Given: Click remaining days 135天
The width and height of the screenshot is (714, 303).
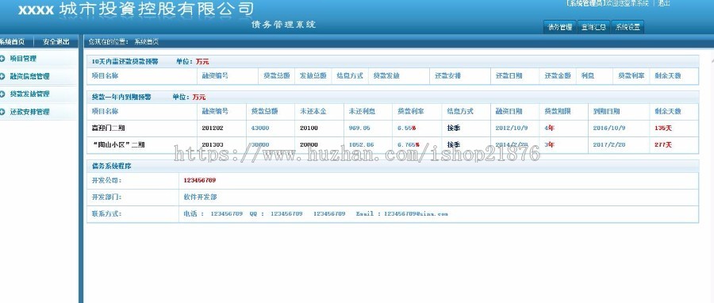Looking at the screenshot, I should [663, 128].
